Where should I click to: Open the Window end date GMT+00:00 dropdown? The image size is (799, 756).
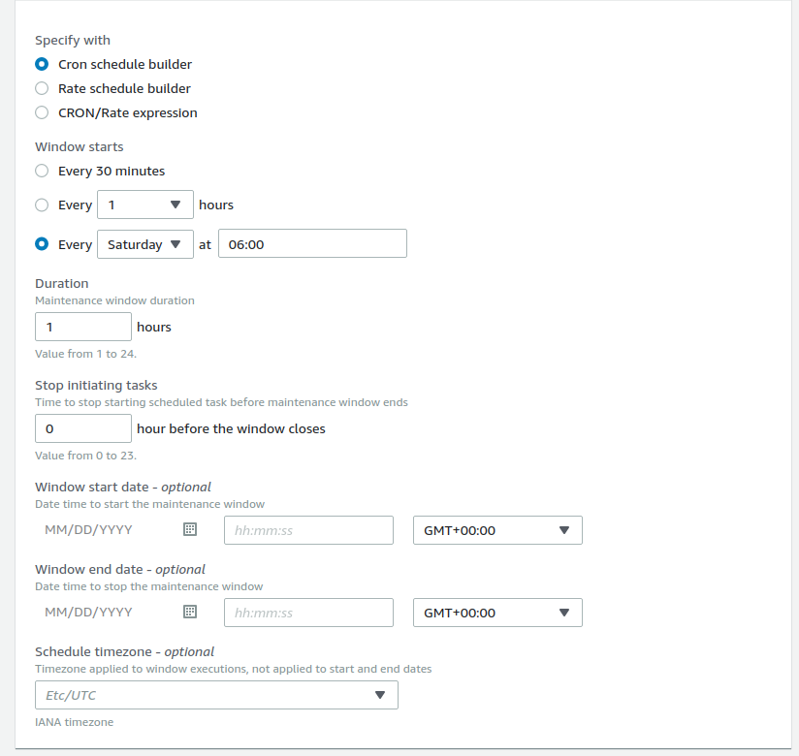pos(497,613)
